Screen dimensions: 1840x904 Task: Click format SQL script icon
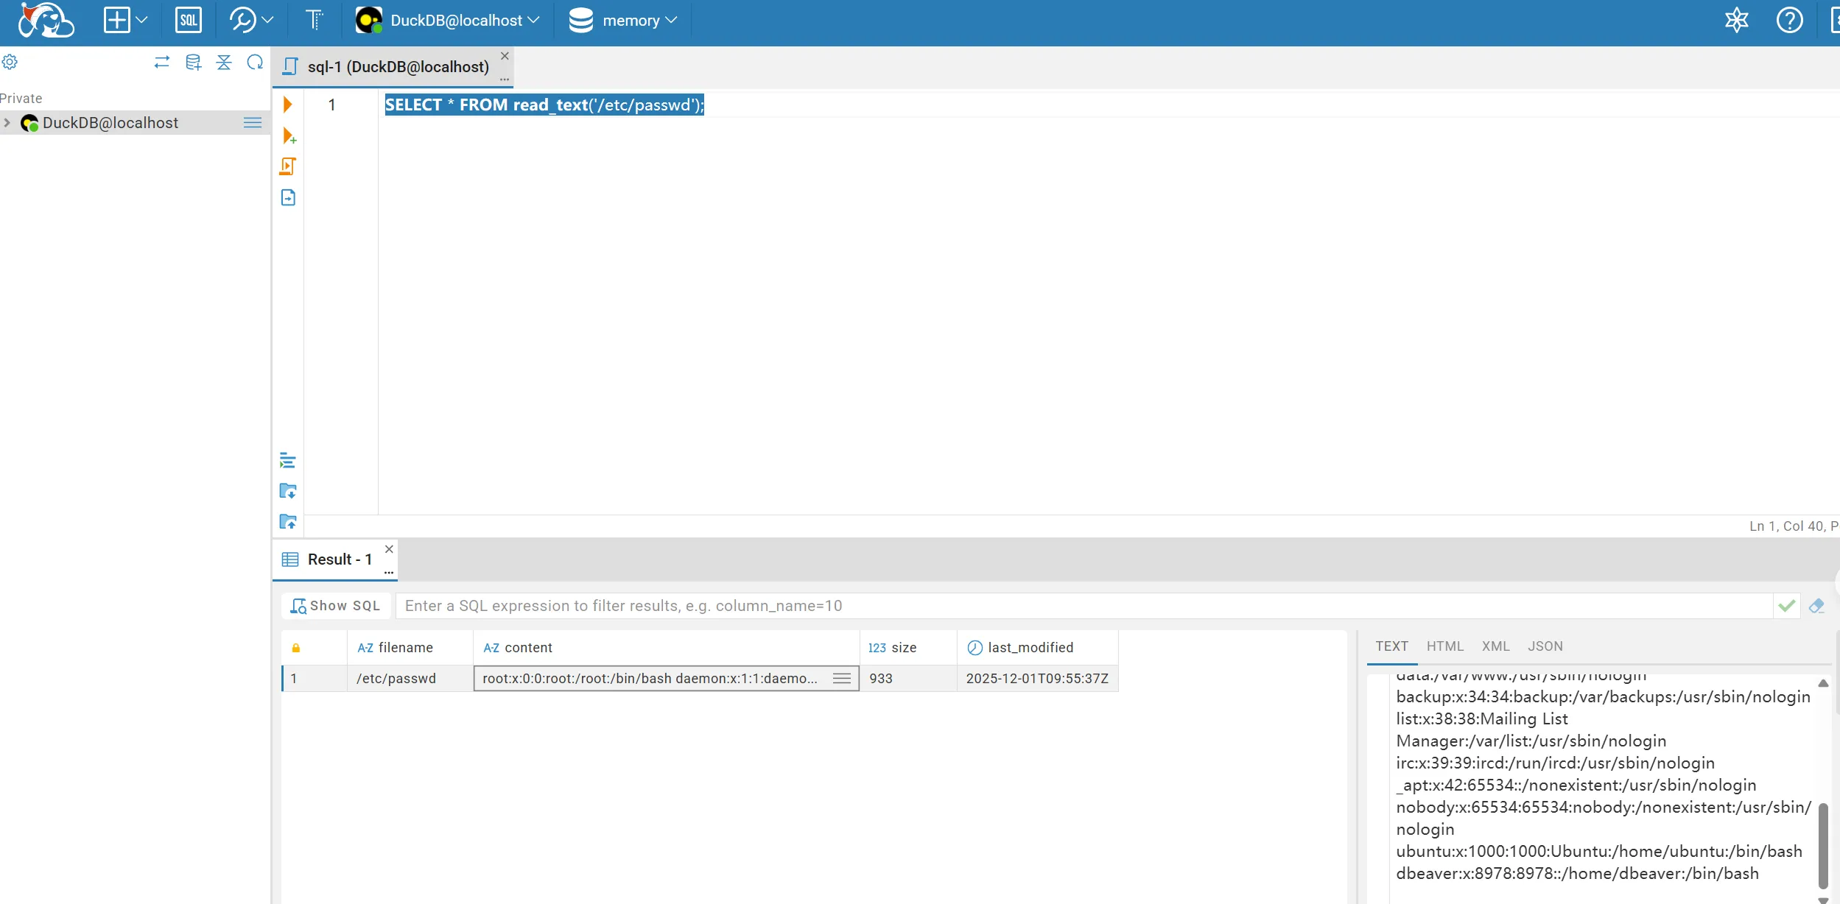point(288,461)
